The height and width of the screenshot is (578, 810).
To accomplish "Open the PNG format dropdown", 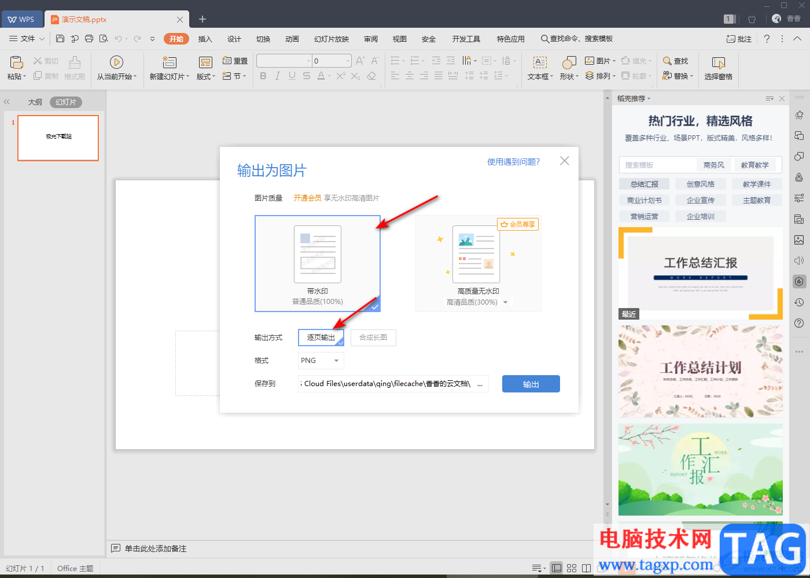I will 321,361.
